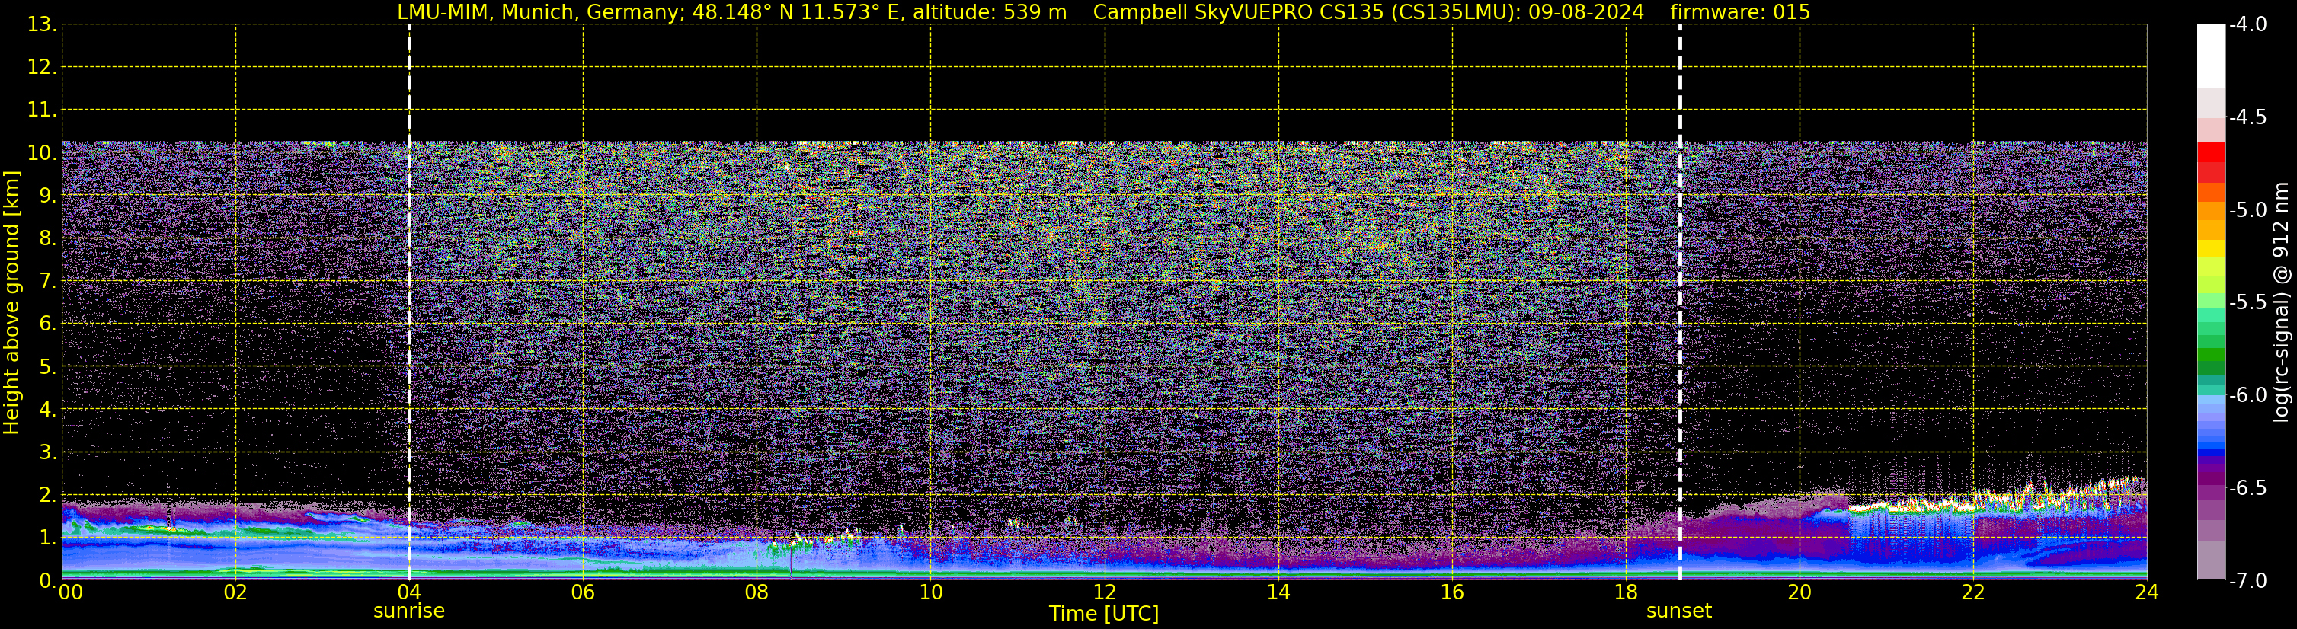Click the -6.0 colorbar tick label
The height and width of the screenshot is (629, 2297).
pos(2248,394)
